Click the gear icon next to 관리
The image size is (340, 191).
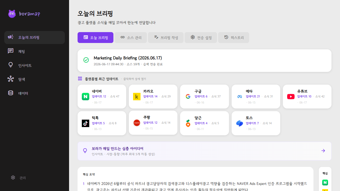(13, 177)
